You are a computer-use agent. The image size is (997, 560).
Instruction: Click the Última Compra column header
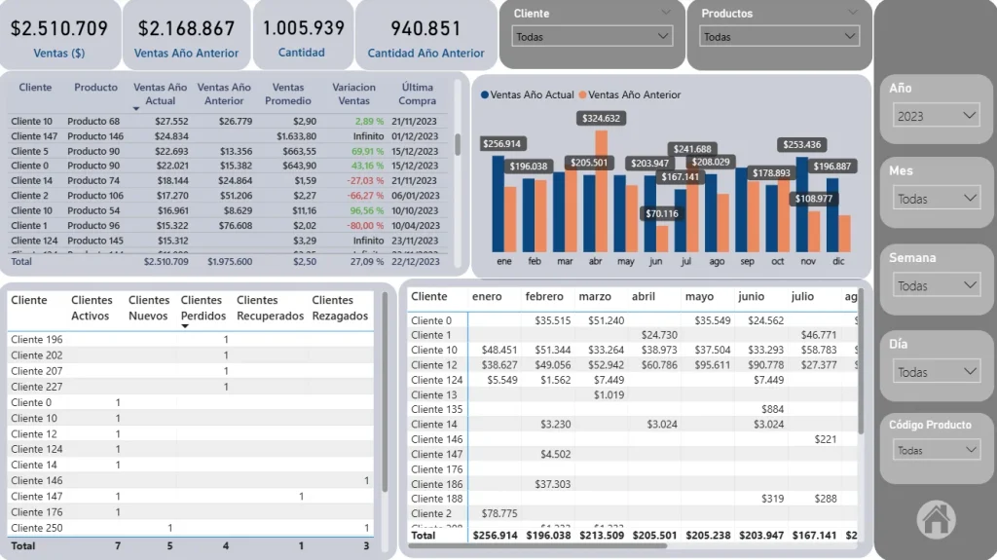click(417, 93)
